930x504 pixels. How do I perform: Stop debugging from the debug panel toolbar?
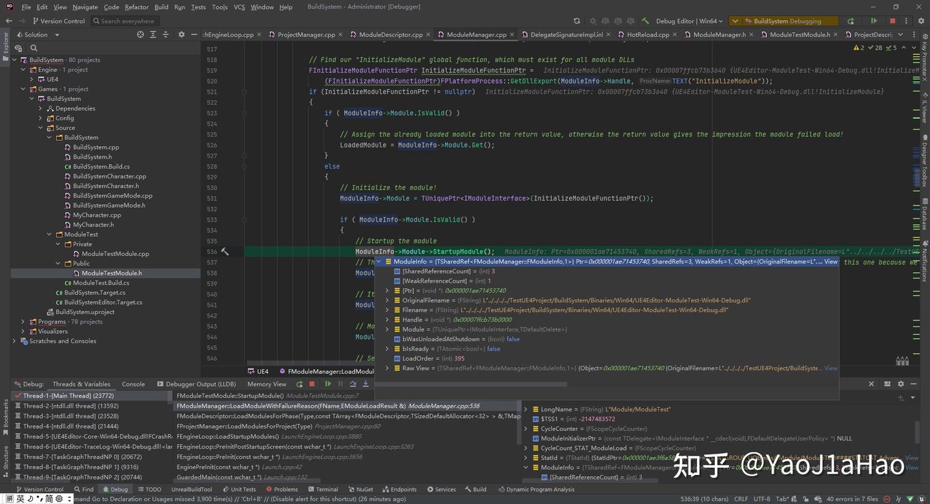(x=312, y=384)
